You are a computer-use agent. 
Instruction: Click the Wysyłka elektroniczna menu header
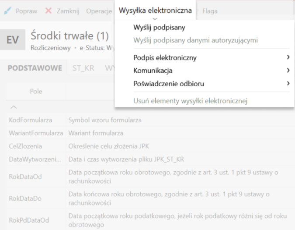155,11
